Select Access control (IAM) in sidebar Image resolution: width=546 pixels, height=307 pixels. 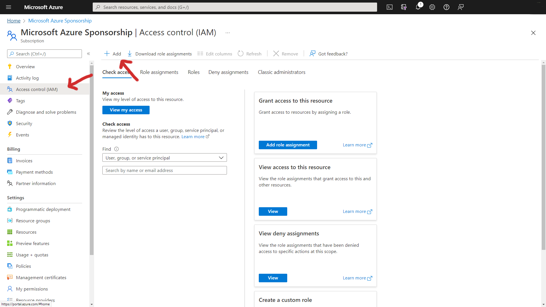[45, 89]
